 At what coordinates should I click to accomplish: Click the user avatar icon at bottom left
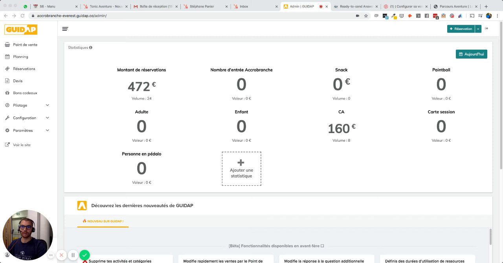coord(7,255)
